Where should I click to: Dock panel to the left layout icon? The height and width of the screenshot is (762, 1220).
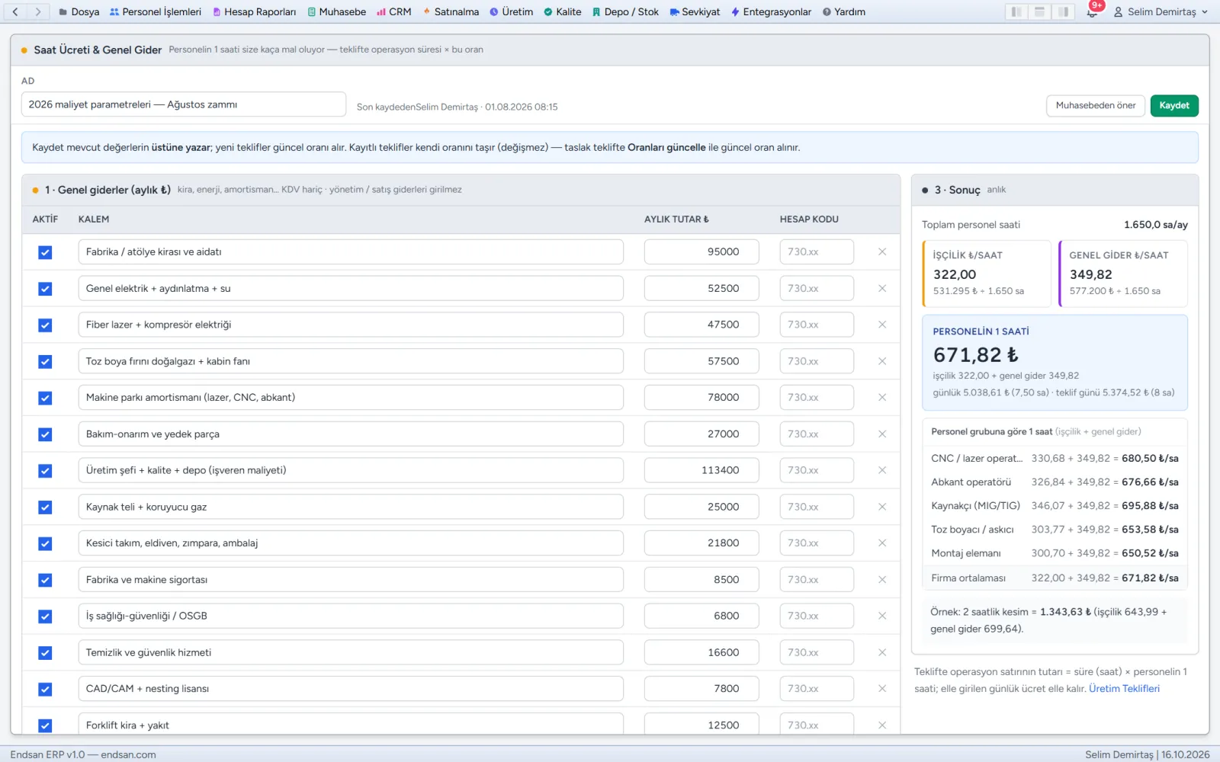1016,11
